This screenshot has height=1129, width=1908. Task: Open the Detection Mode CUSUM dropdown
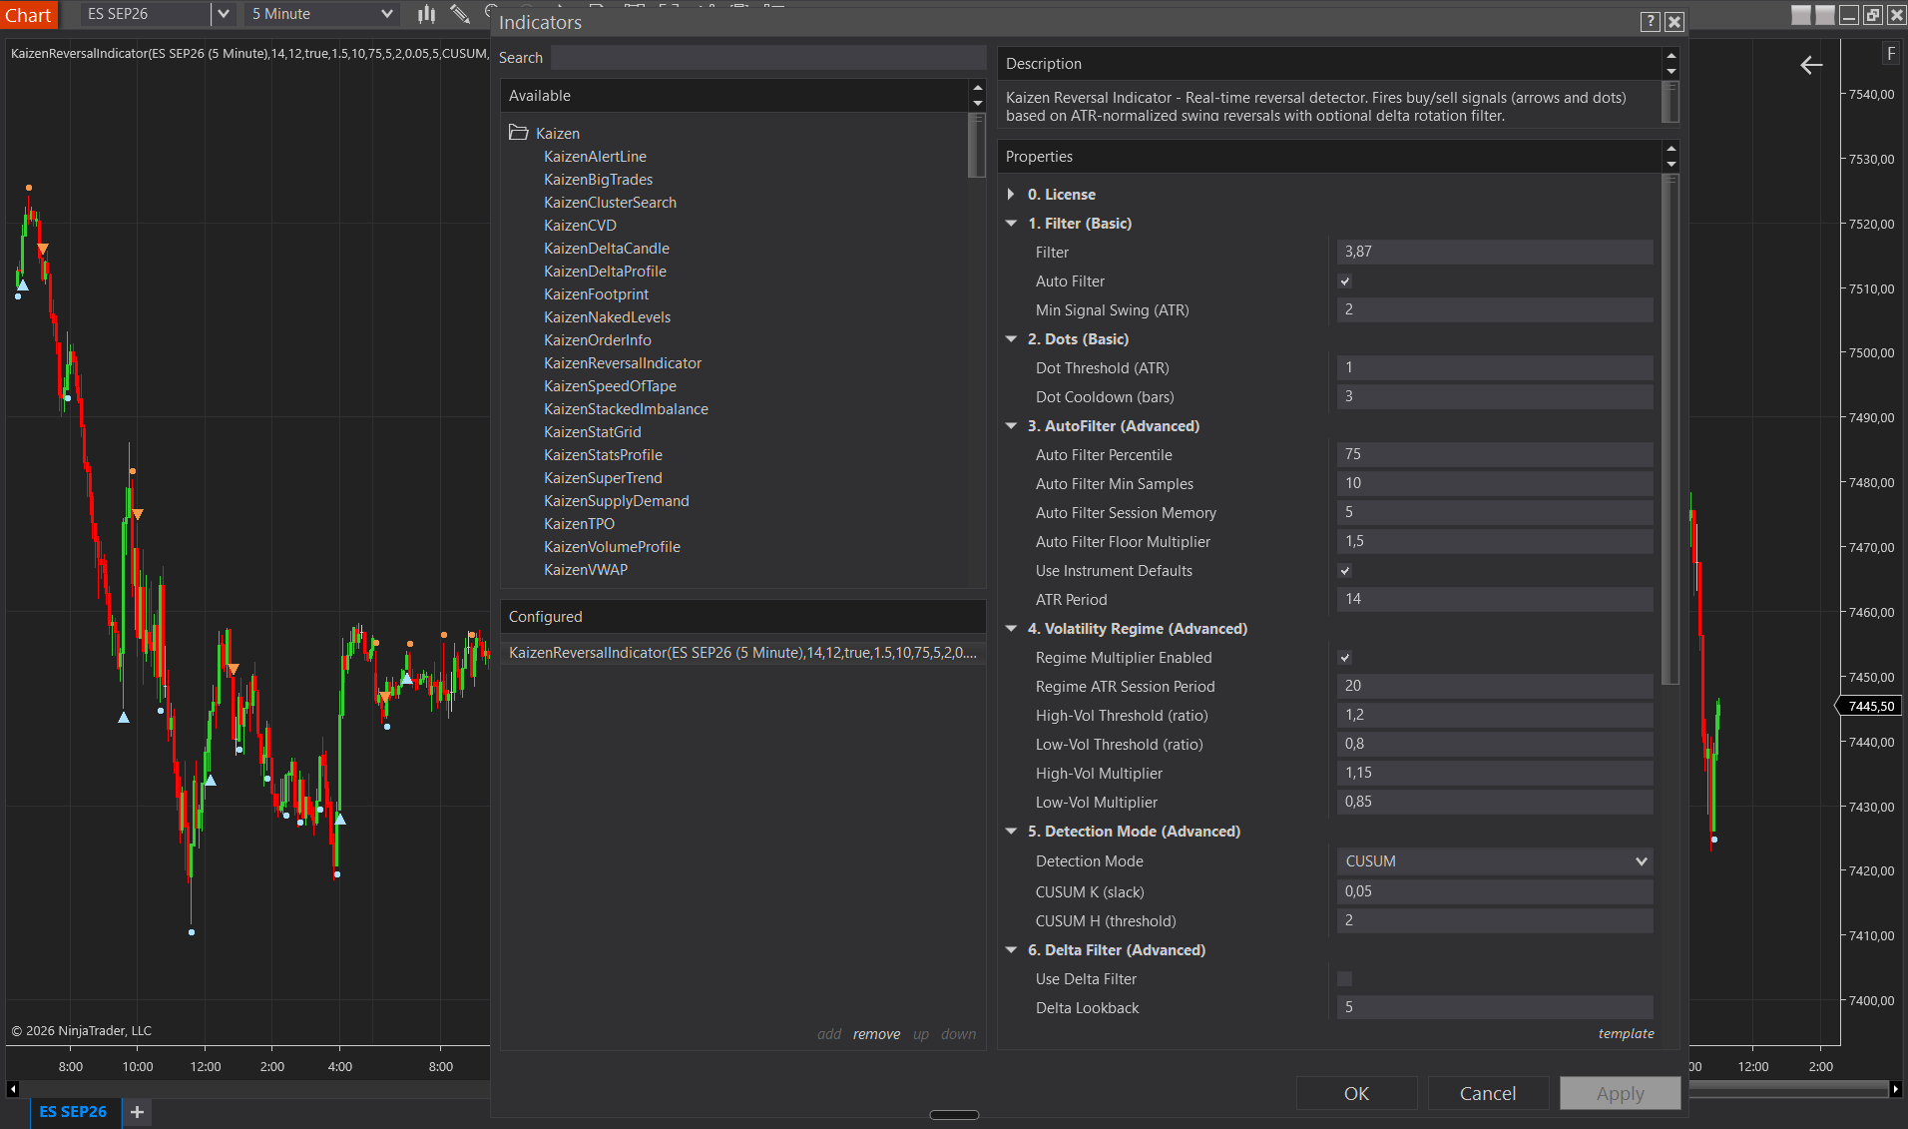pos(1495,861)
